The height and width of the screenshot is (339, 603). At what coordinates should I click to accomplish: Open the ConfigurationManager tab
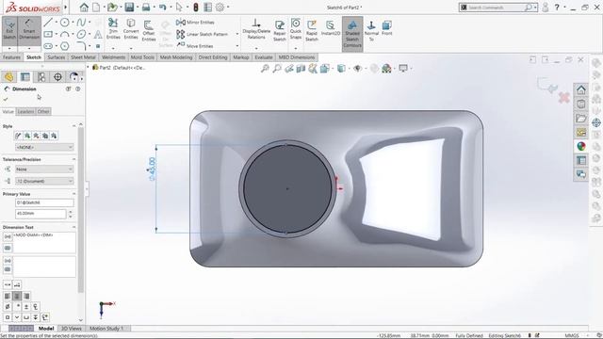(x=41, y=77)
